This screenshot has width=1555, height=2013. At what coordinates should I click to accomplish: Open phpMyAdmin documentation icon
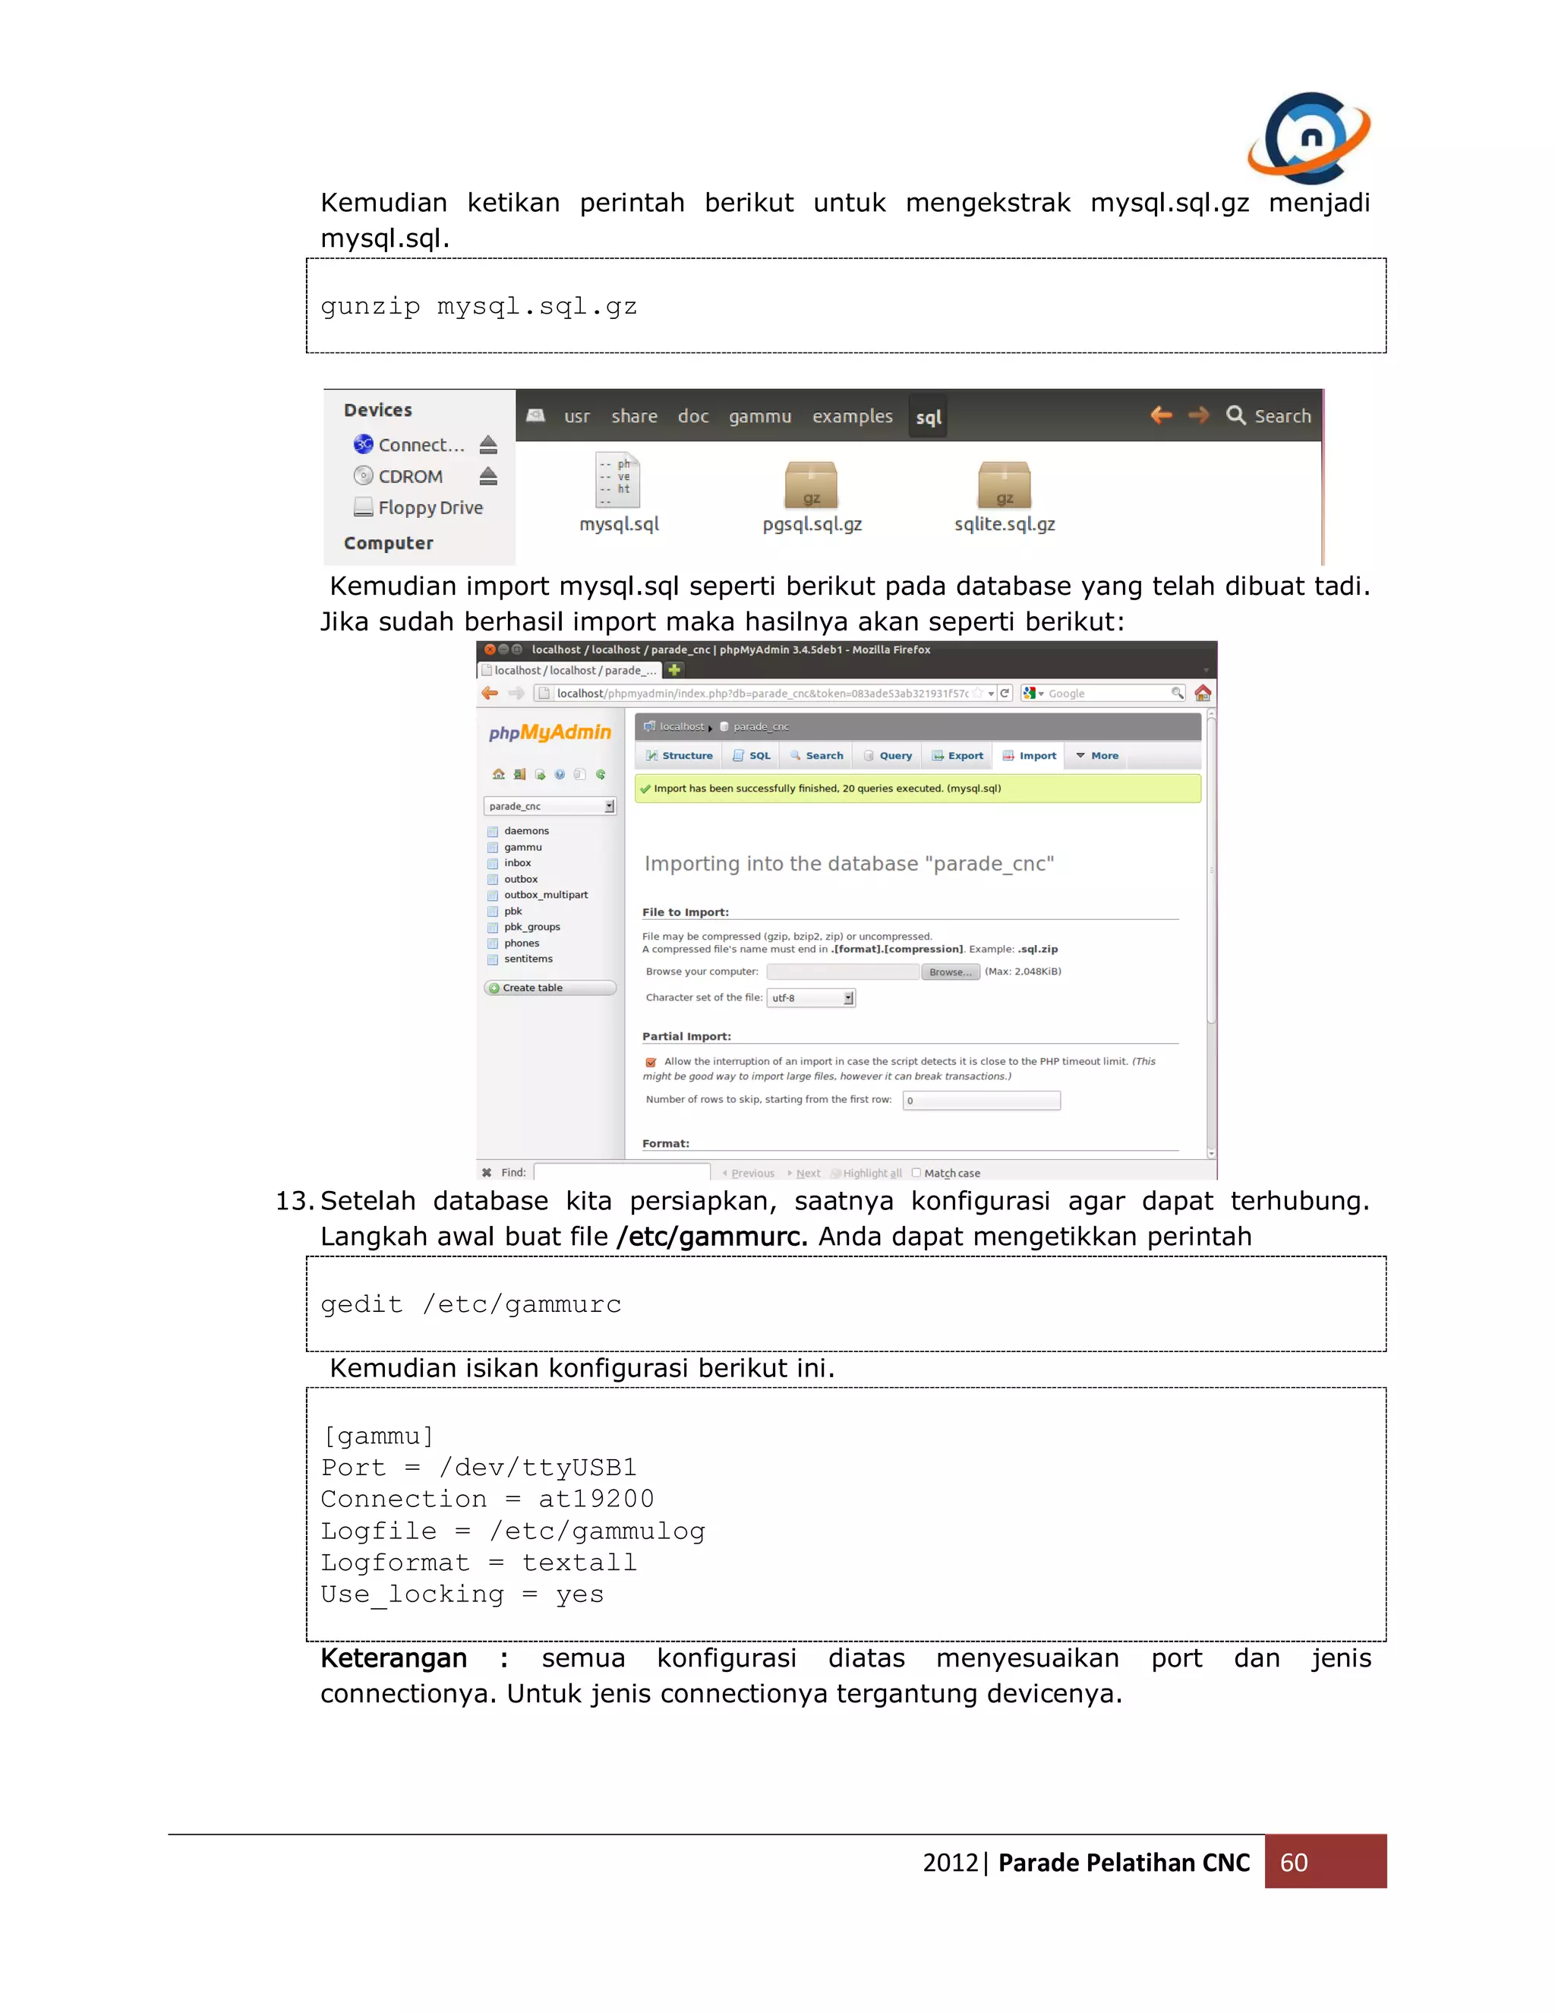point(559,774)
